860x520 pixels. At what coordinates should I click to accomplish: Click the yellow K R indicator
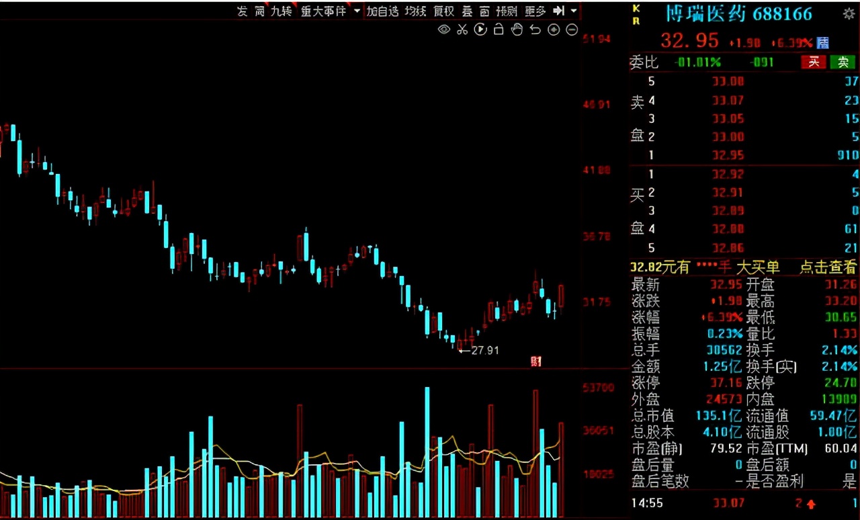point(636,15)
